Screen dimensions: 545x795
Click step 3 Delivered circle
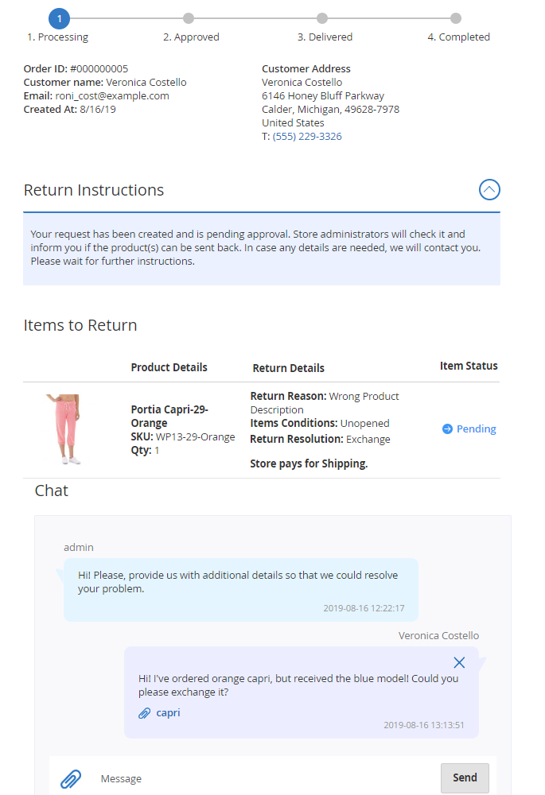click(x=322, y=17)
